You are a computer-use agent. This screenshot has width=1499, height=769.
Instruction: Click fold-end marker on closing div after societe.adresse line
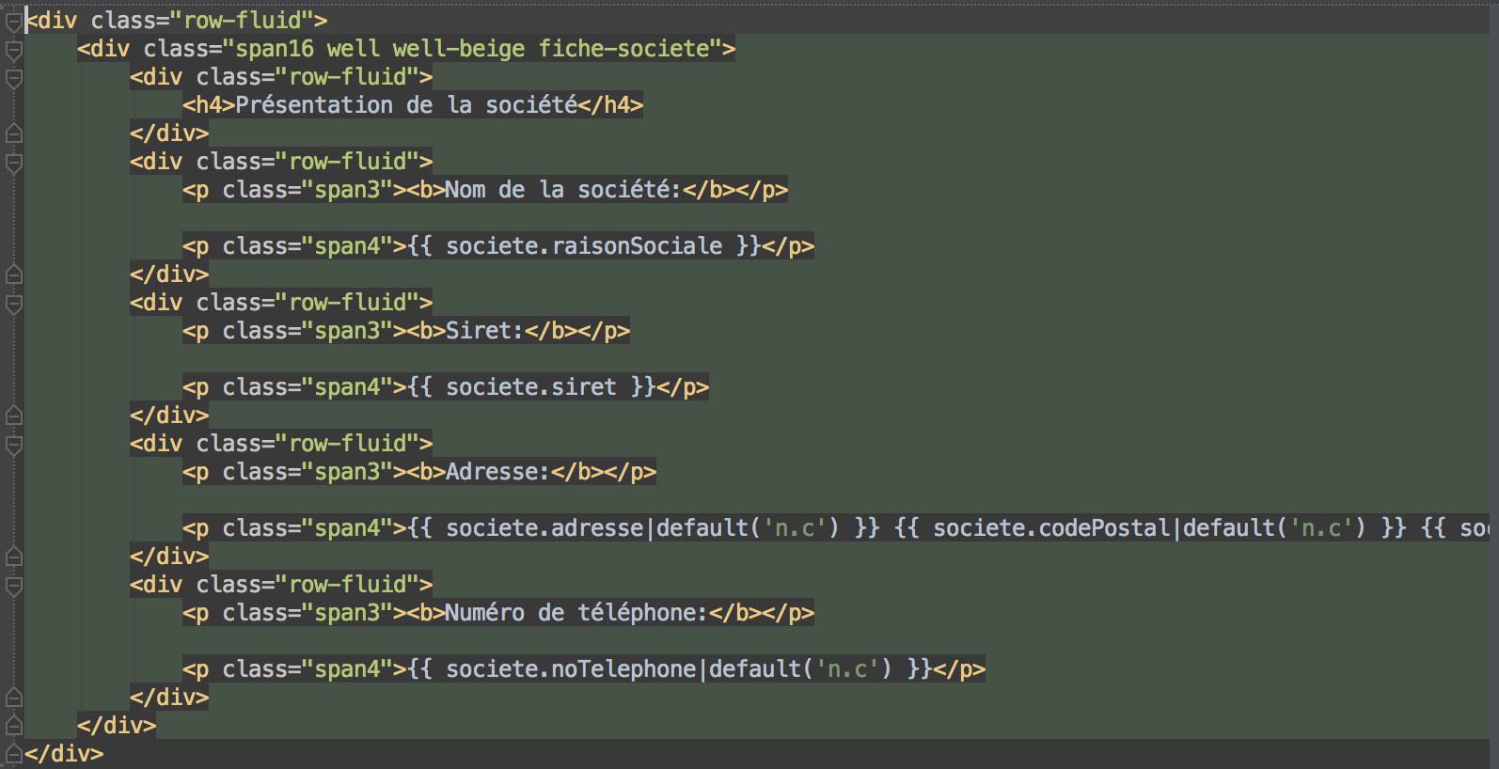click(14, 556)
